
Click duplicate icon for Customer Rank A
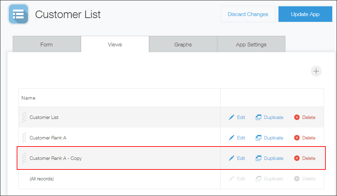259,138
